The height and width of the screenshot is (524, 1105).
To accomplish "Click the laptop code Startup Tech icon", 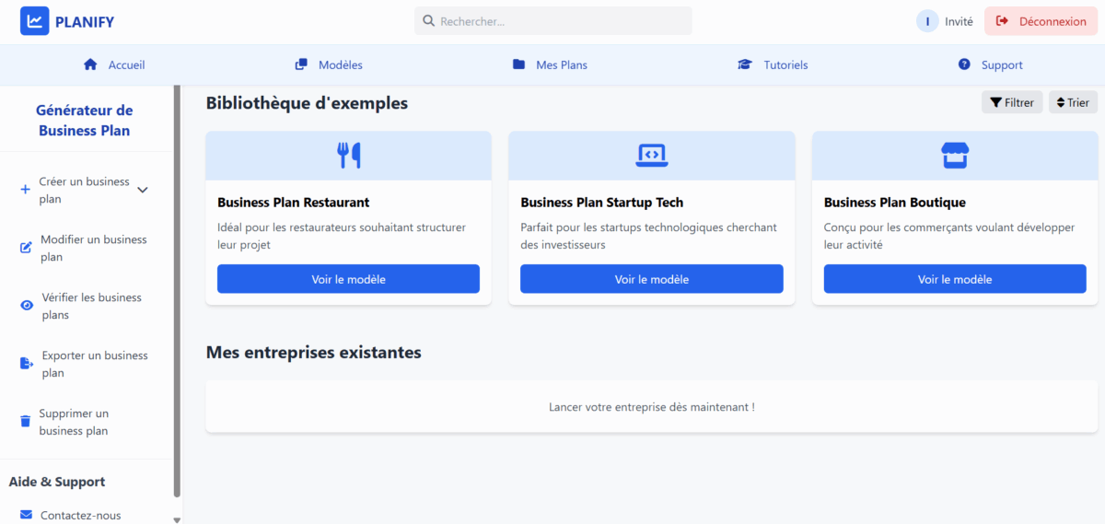I will (x=652, y=156).
